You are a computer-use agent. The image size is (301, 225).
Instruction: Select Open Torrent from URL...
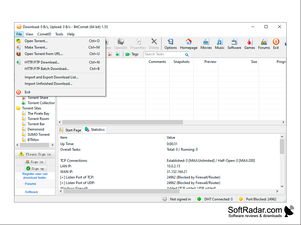(x=60, y=54)
